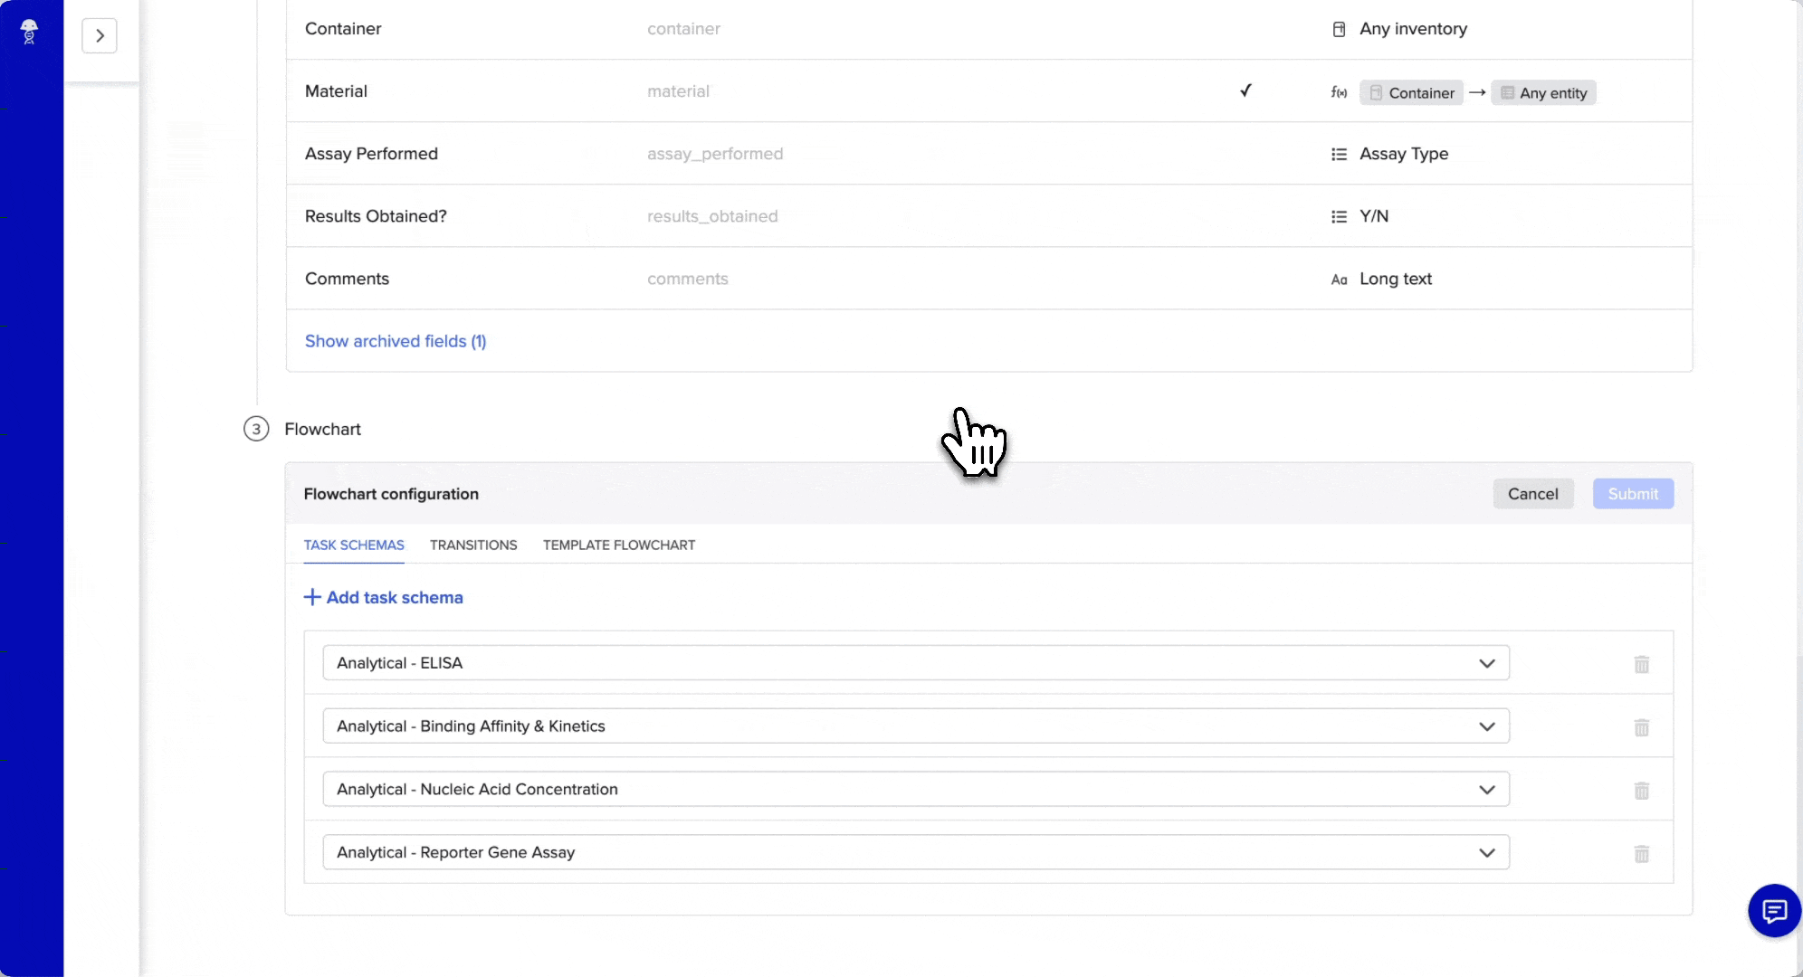Click the Aa icon beside Long text
This screenshot has height=977, width=1803.
[x=1339, y=280]
